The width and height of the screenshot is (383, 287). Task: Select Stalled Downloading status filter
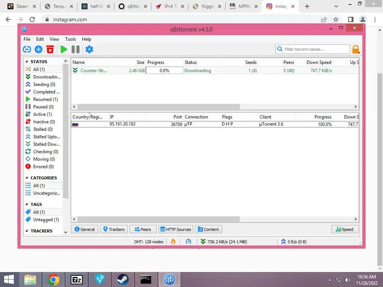[43, 144]
